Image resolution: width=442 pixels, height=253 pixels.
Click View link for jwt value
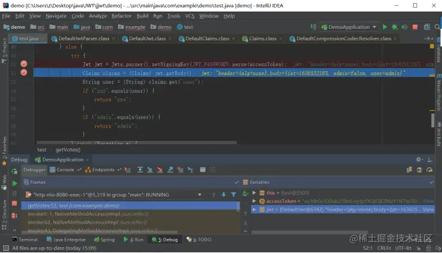(428, 209)
